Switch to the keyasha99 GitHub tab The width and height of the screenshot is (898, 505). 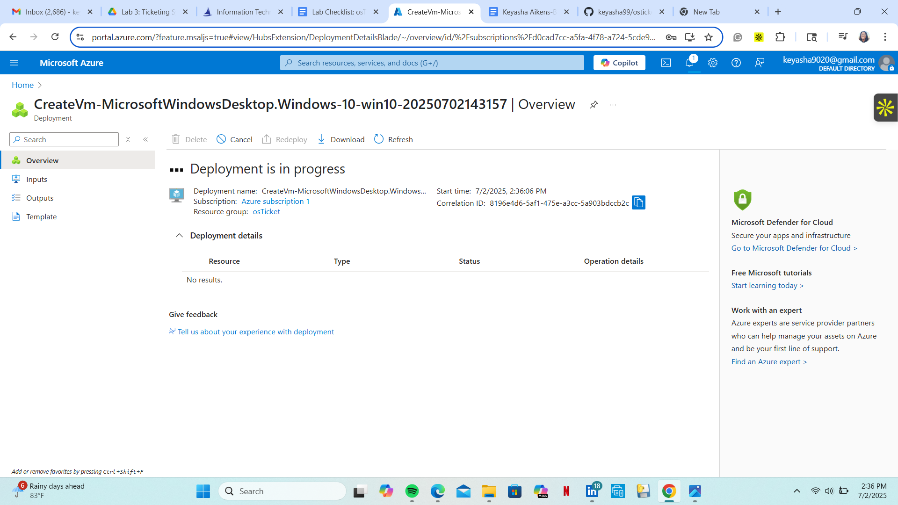coord(624,12)
